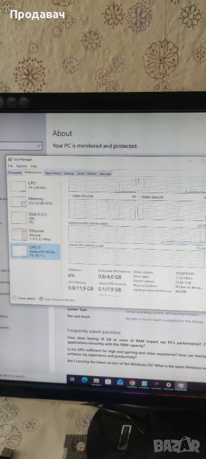
Task: Select Disk 0 (C:) in the sidebar
Action: [35, 218]
